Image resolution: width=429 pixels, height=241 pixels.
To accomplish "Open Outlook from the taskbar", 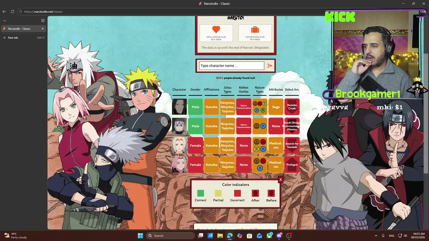I will (x=259, y=236).
